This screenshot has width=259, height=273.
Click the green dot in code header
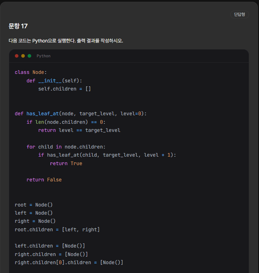pos(29,56)
